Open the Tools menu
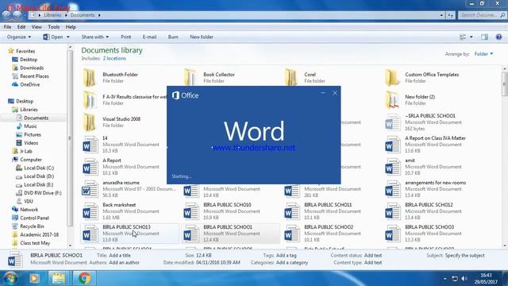The image size is (508, 286). 54,27
